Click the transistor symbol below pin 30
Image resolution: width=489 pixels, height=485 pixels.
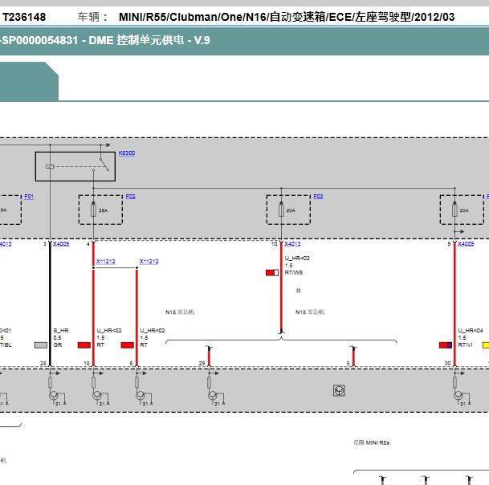click(458, 393)
